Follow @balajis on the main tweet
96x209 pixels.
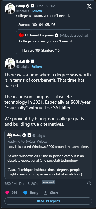pos(37,67)
